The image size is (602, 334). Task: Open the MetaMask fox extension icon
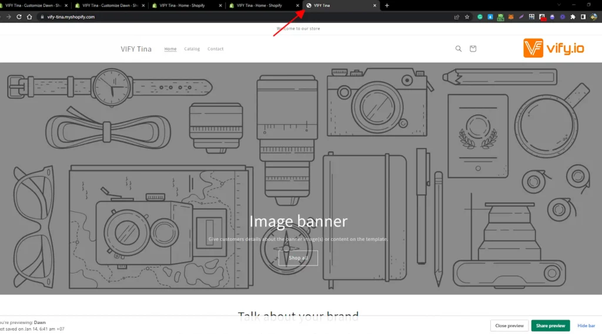tap(511, 17)
